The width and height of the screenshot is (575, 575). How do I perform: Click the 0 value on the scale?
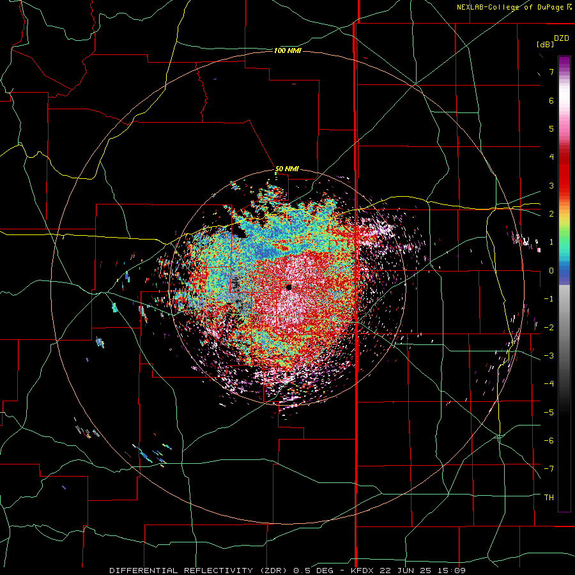[551, 271]
